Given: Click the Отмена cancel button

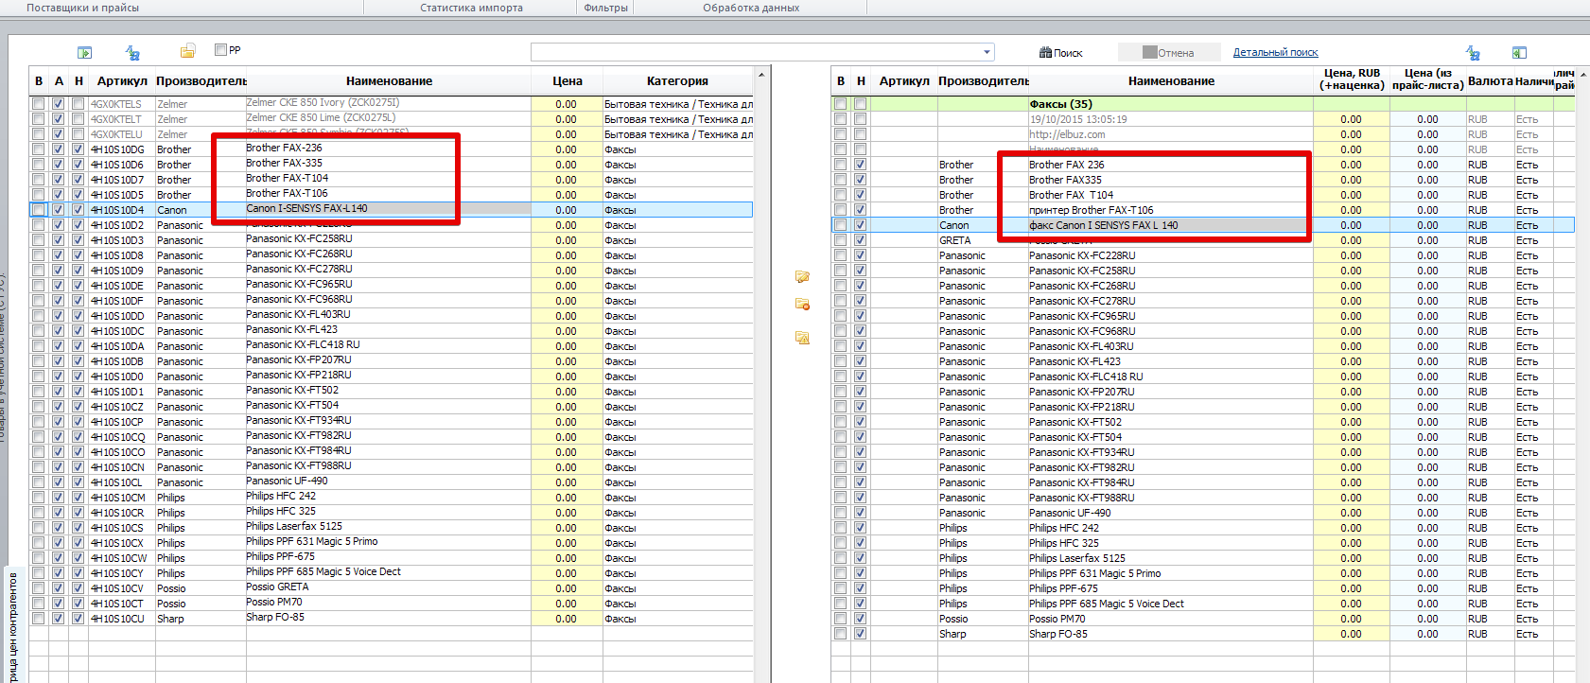Looking at the screenshot, I should 1168,53.
